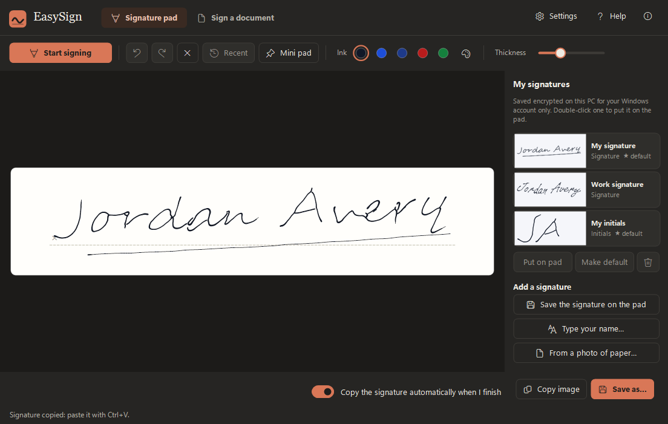Image resolution: width=668 pixels, height=424 pixels.
Task: Select the My signature thumbnail
Action: pyautogui.click(x=551, y=151)
